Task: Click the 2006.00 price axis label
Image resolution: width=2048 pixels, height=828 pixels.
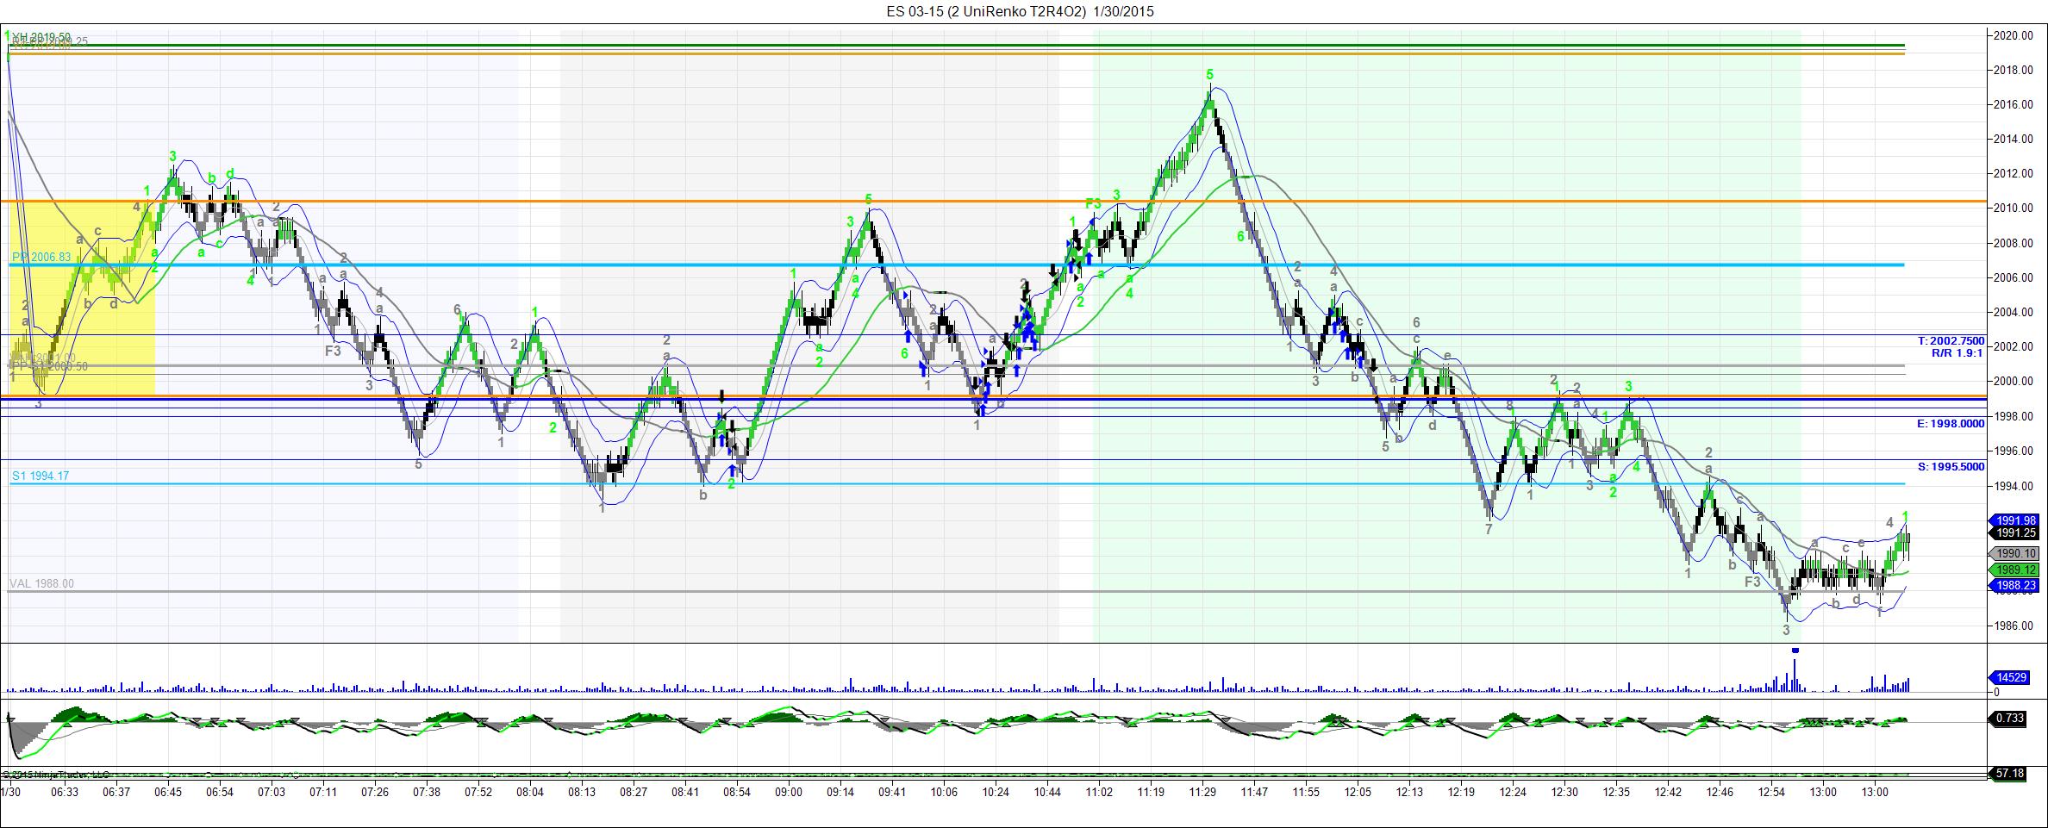Action: coord(2015,277)
